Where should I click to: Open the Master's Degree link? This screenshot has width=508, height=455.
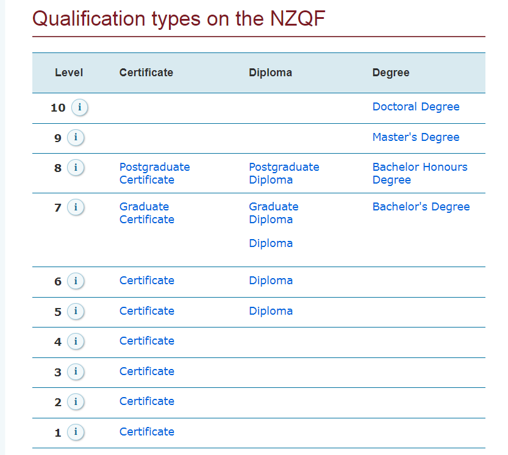(x=416, y=137)
